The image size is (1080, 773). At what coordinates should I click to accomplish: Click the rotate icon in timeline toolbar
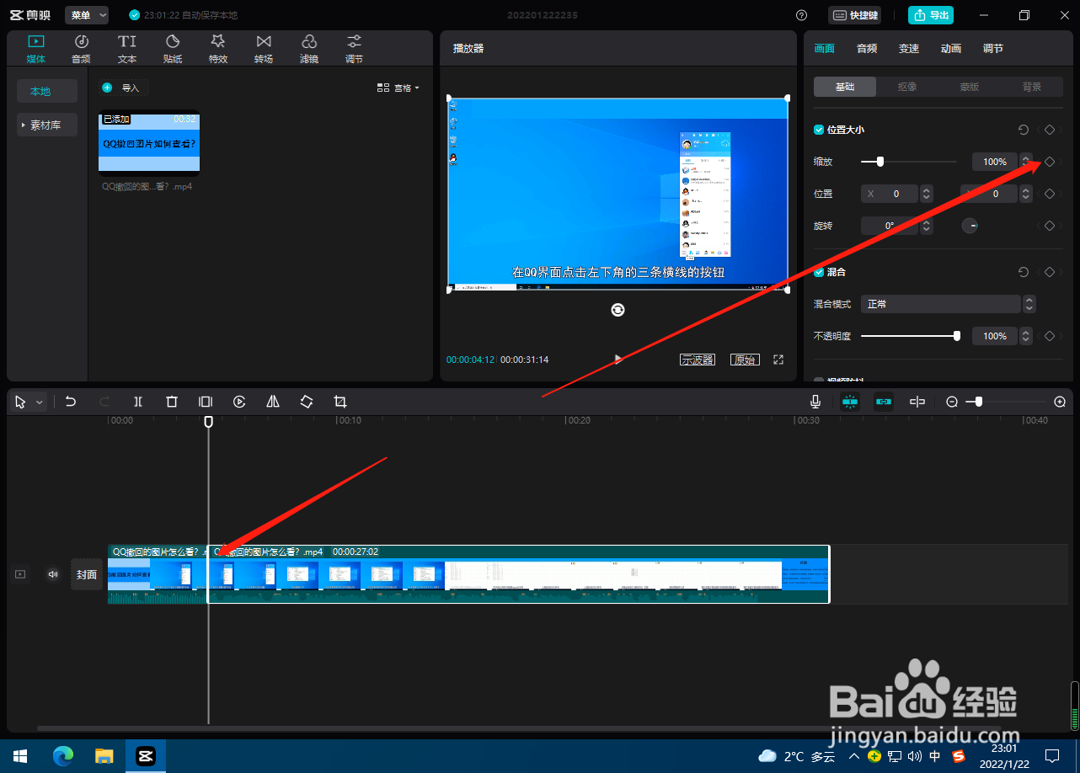(x=307, y=402)
